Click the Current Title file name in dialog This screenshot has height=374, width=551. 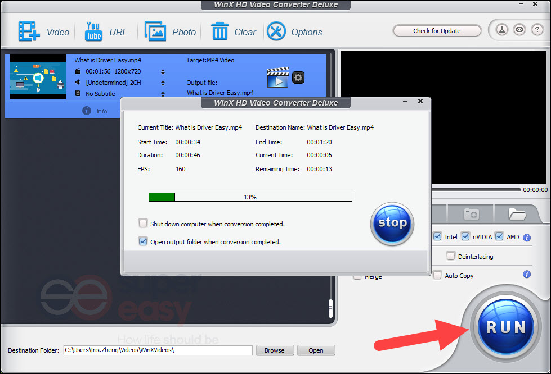[209, 127]
